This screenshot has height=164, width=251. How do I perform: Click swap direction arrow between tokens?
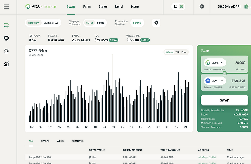(x=224, y=73)
